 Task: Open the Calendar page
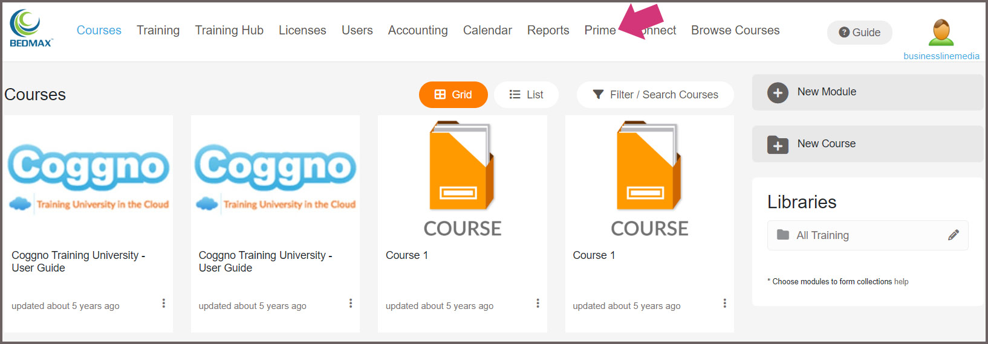(x=487, y=30)
